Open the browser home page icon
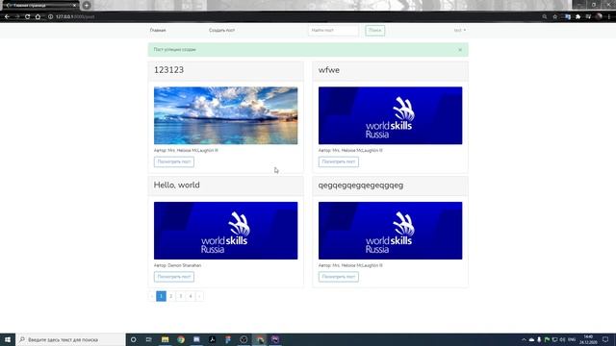This screenshot has height=346, width=616. [x=38, y=17]
